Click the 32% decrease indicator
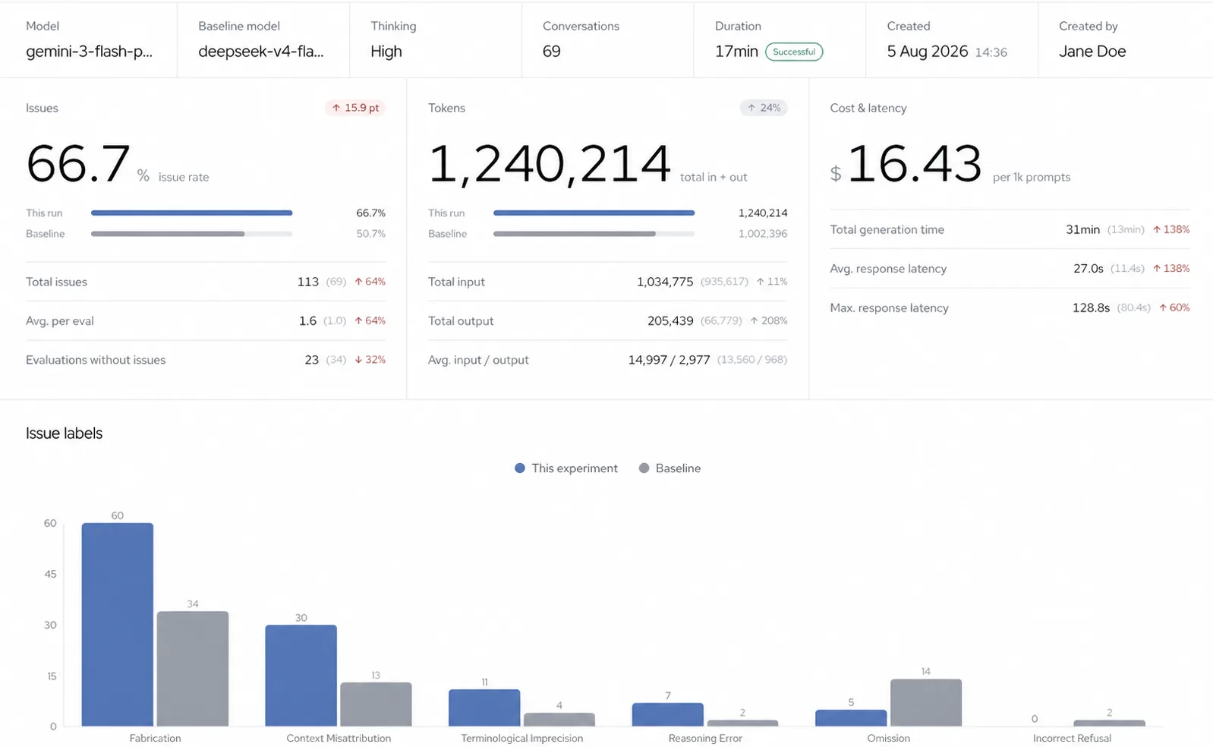Viewport: 1213px width, 747px height. pyautogui.click(x=370, y=360)
